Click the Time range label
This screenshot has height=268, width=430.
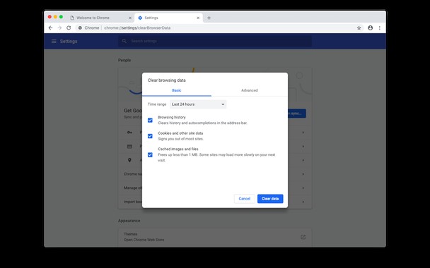pos(157,104)
